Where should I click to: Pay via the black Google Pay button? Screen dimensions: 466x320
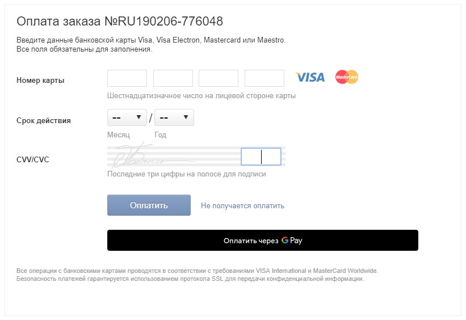point(263,240)
